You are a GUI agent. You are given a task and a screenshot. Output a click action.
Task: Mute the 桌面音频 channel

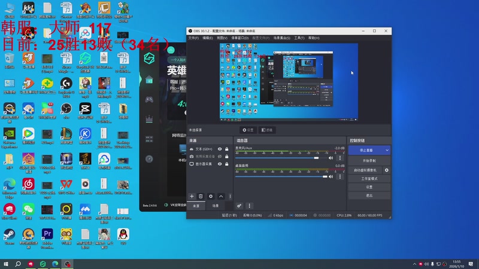click(x=331, y=176)
